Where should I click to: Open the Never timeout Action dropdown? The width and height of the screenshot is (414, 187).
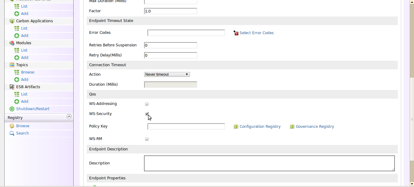coord(167,74)
